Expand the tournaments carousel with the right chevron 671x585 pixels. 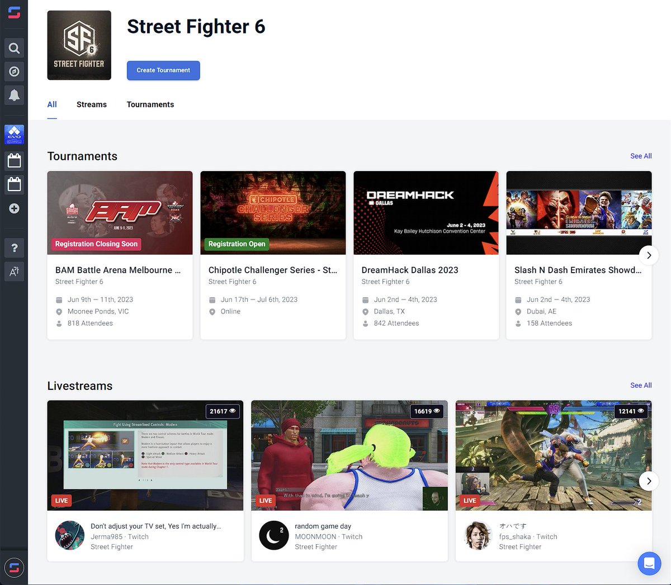tap(649, 255)
